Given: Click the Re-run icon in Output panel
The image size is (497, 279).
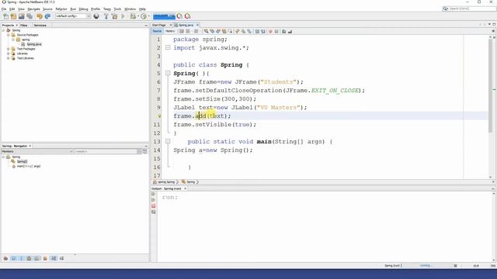Looking at the screenshot, I should (154, 194).
